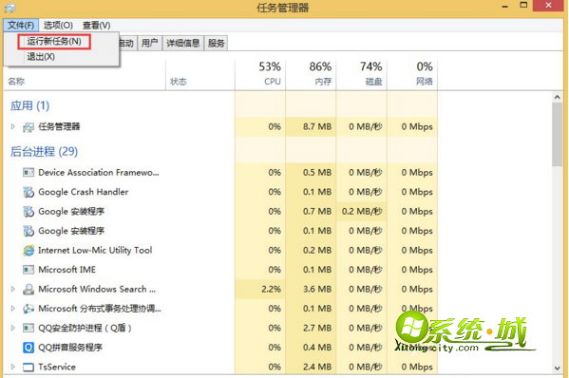Screen dimensions: 569x378
Task: Click the Microsoft IME process icon
Action: (x=28, y=270)
